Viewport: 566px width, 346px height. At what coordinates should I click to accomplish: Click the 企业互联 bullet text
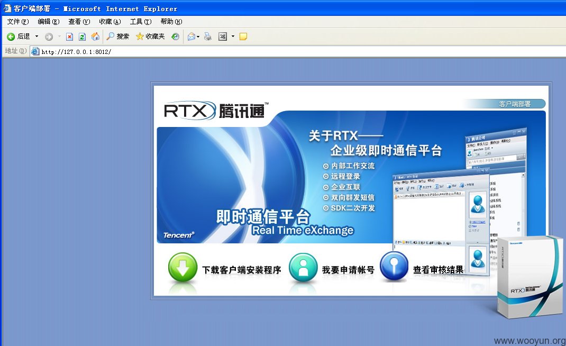[x=346, y=187]
